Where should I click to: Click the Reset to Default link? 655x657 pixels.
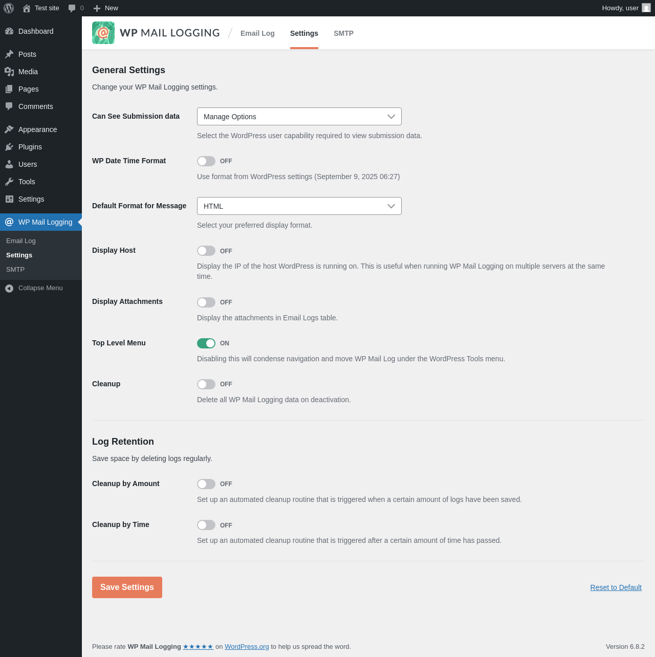point(616,587)
